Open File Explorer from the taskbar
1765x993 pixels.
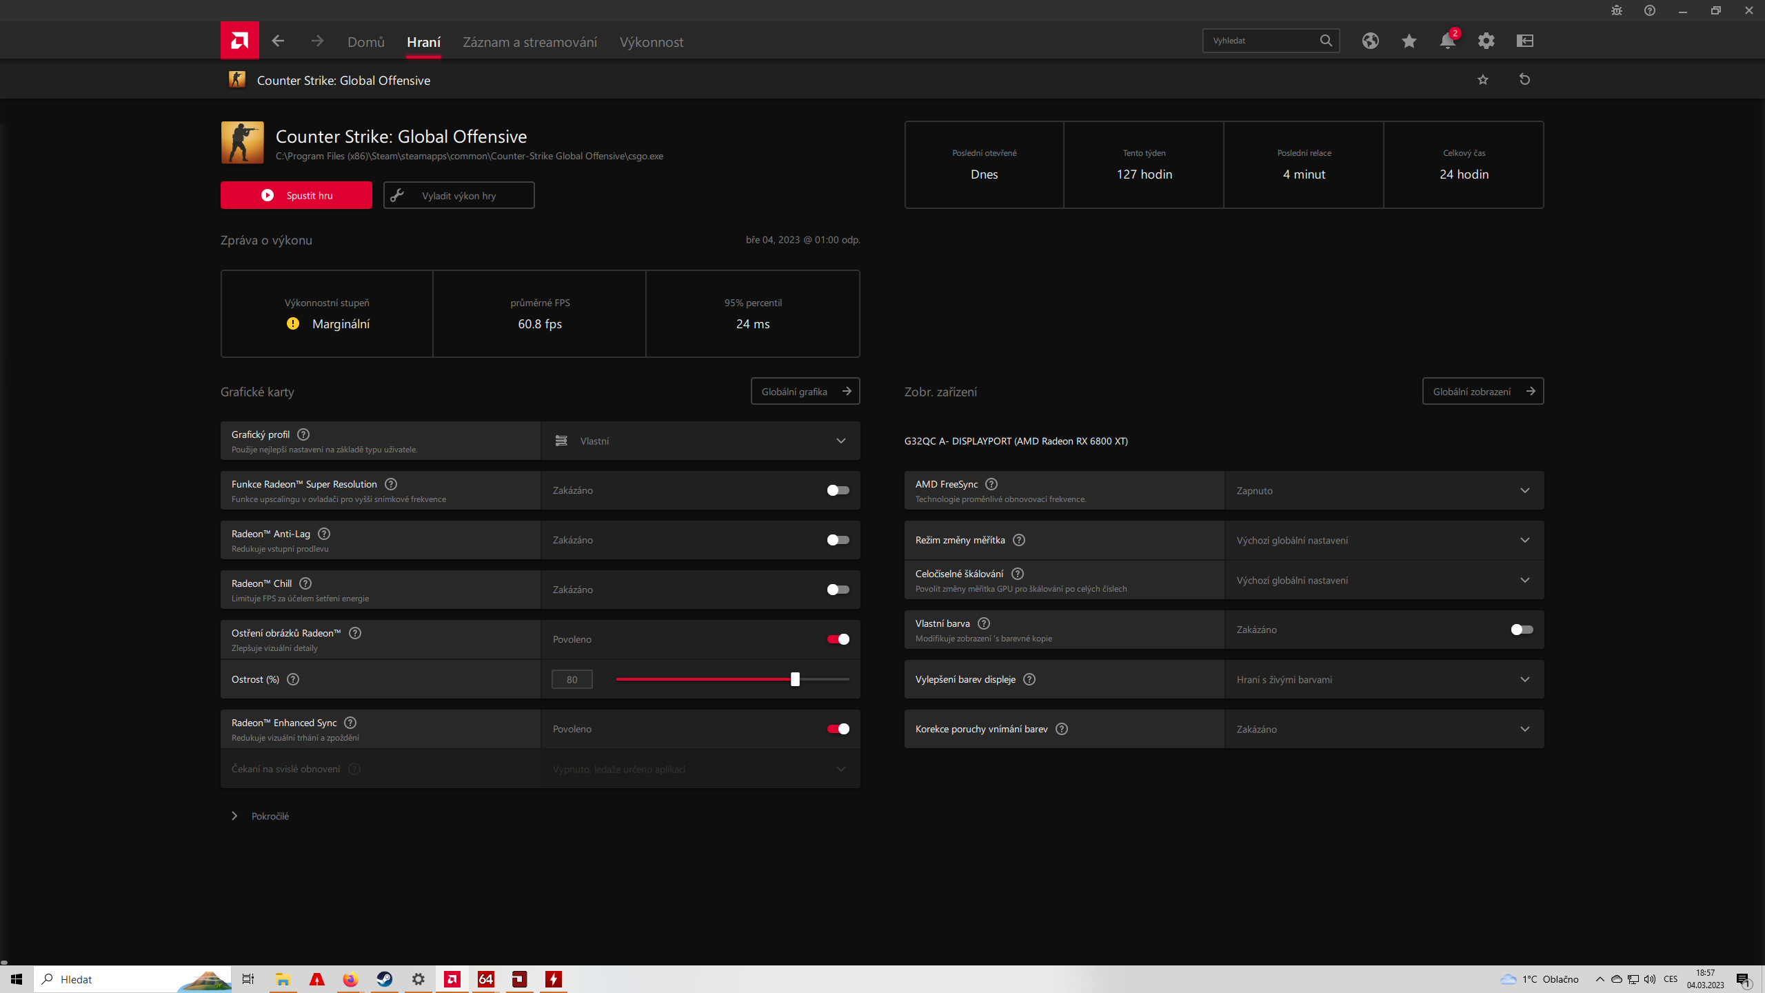pos(283,979)
